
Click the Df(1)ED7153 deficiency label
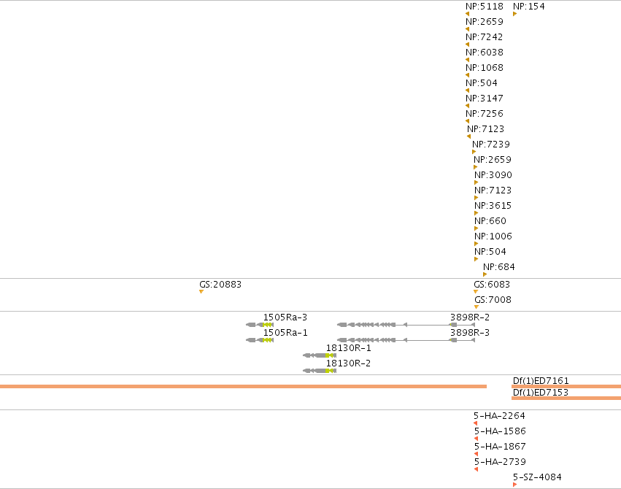click(x=541, y=393)
